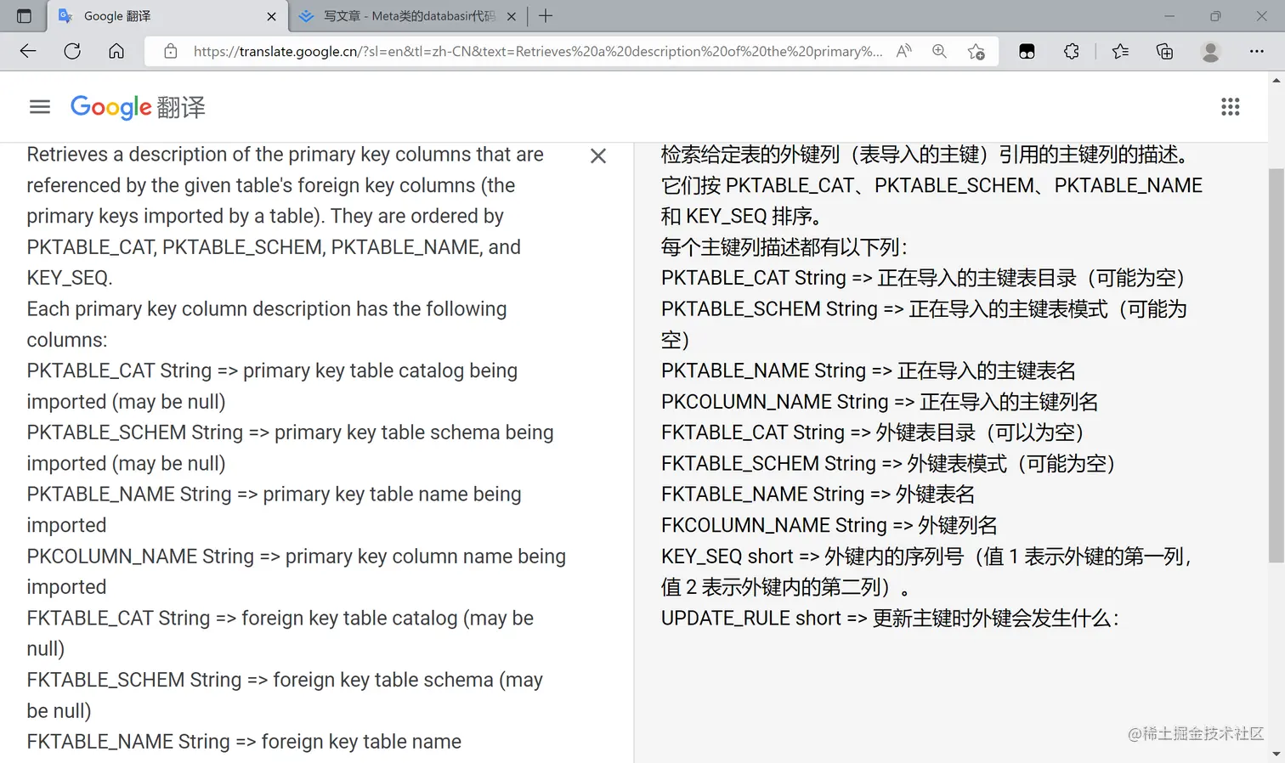
Task: Open a new browser tab
Action: click(x=546, y=16)
